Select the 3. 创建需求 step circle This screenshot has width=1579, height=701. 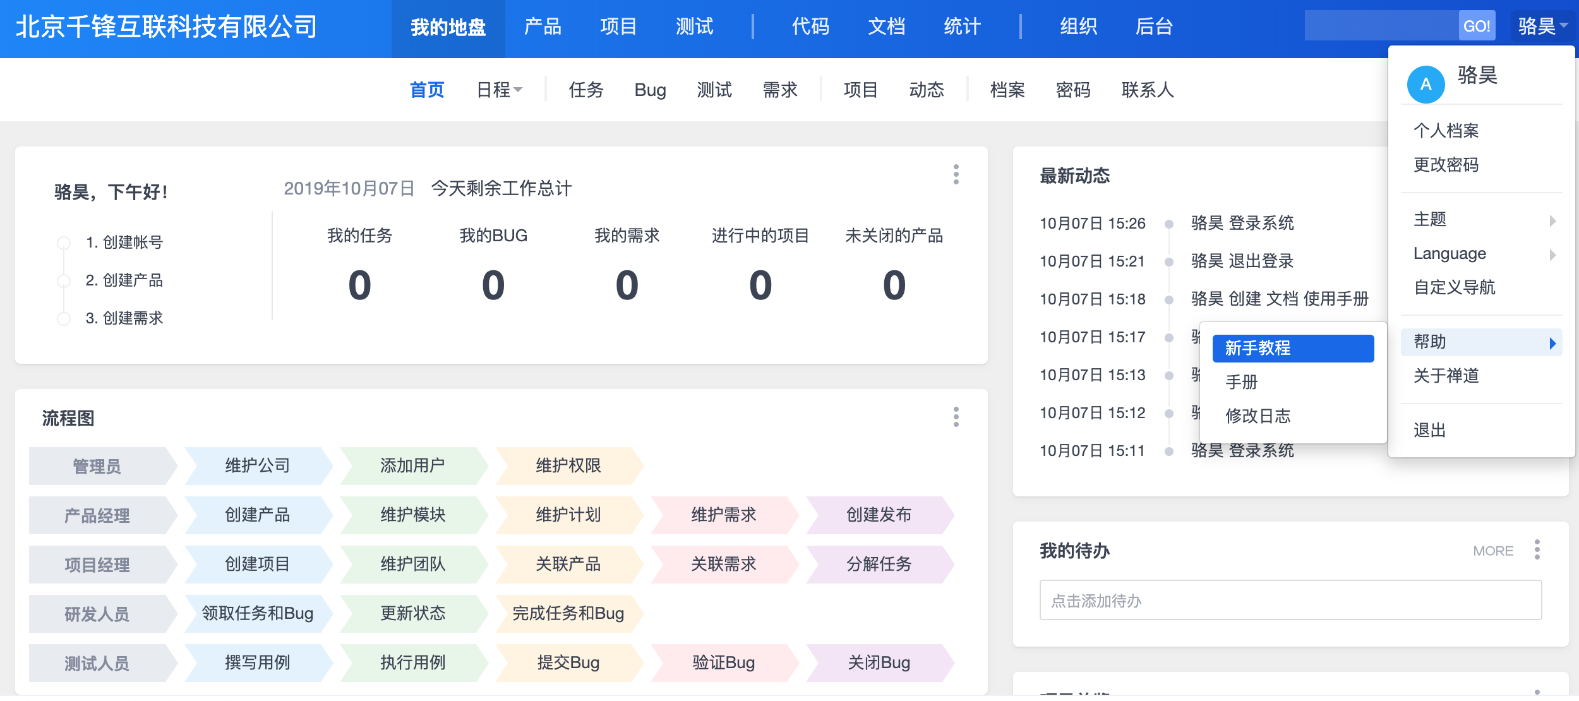pos(64,318)
